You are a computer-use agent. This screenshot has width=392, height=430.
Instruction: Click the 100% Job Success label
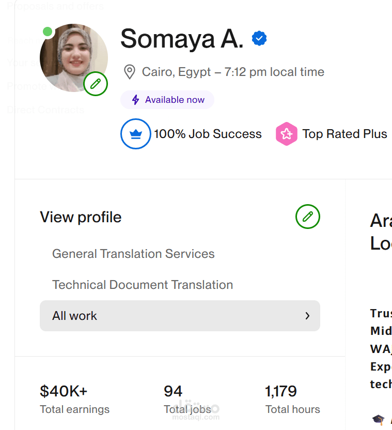208,134
